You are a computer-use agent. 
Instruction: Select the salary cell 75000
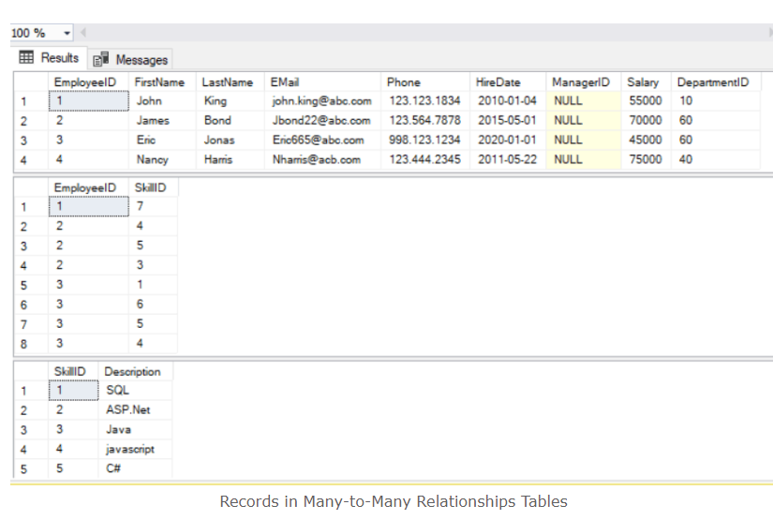pos(645,160)
